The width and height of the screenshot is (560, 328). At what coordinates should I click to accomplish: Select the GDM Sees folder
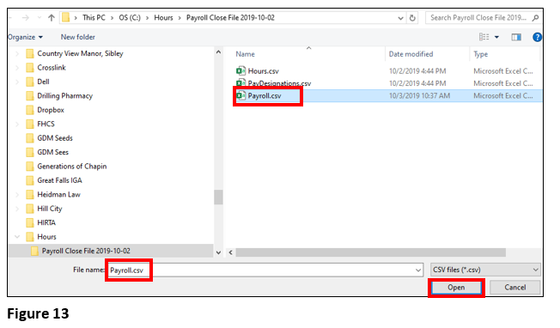click(x=53, y=152)
